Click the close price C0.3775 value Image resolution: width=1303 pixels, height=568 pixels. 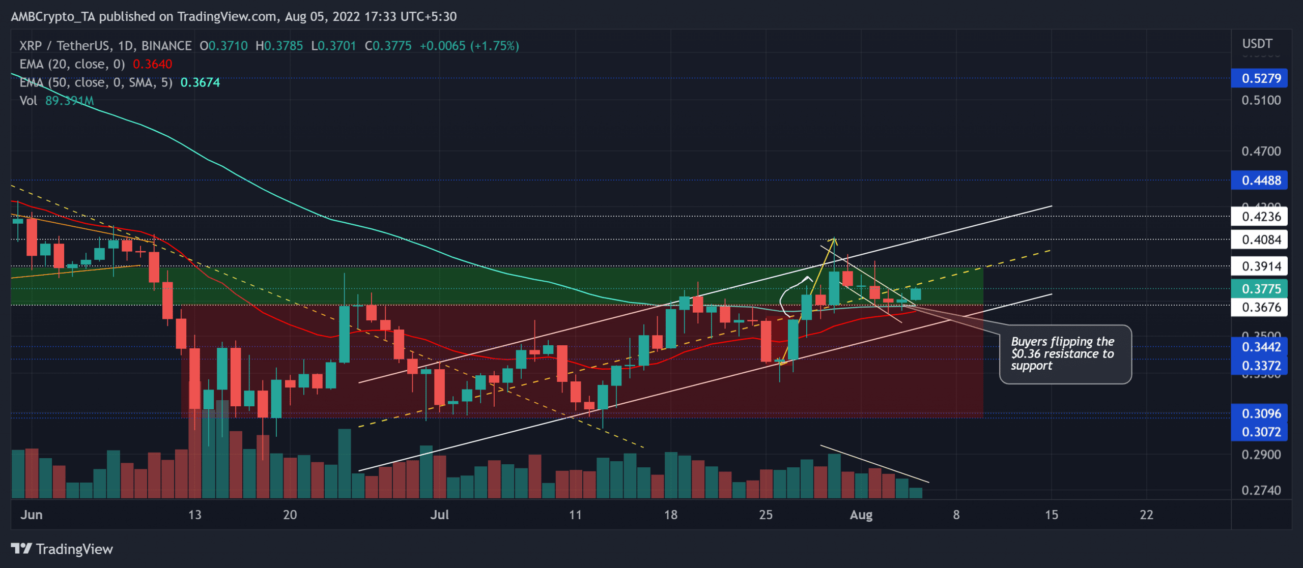pos(388,46)
